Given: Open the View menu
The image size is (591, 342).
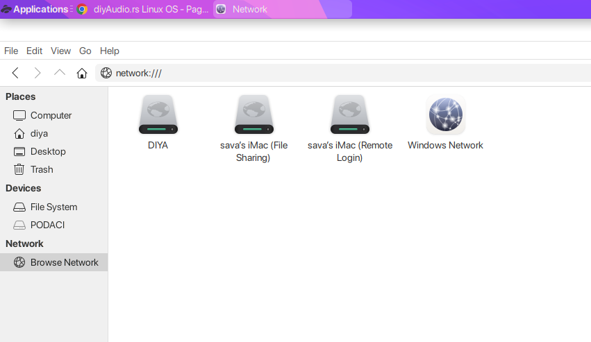Looking at the screenshot, I should (x=60, y=51).
